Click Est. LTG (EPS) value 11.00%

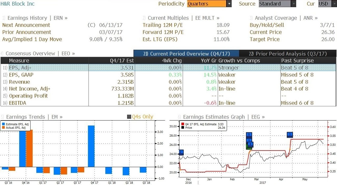tap(221, 39)
